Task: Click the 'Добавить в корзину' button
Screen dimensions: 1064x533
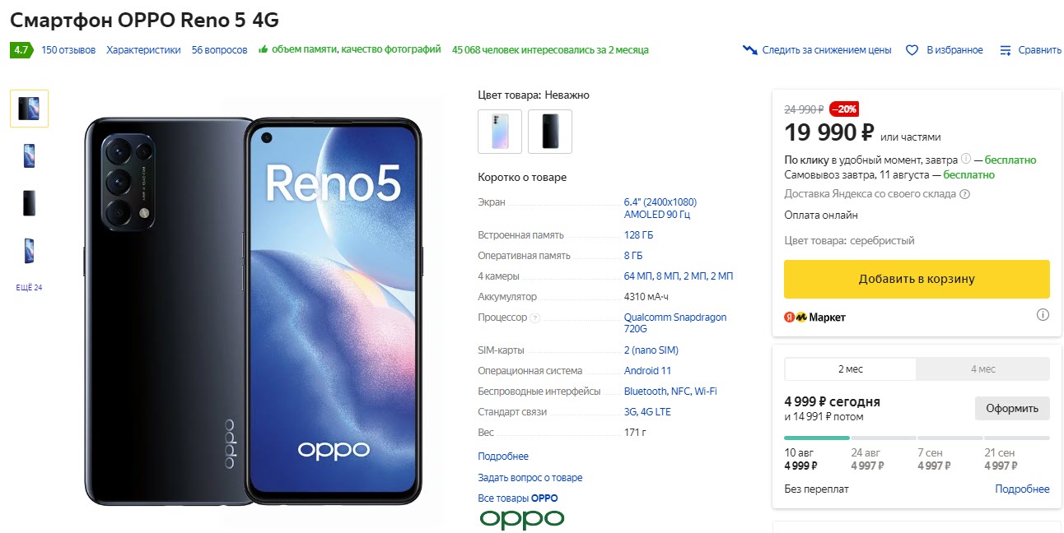Action: click(916, 279)
